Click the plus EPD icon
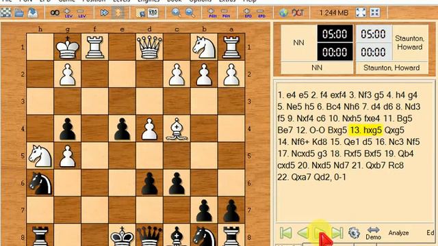The height and width of the screenshot is (246, 438). coord(248,13)
